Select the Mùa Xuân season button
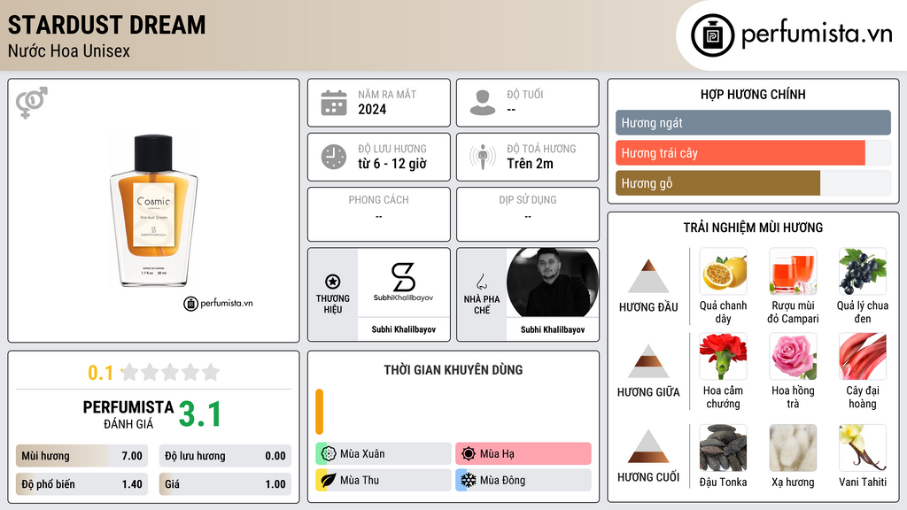The image size is (907, 510). click(x=384, y=453)
